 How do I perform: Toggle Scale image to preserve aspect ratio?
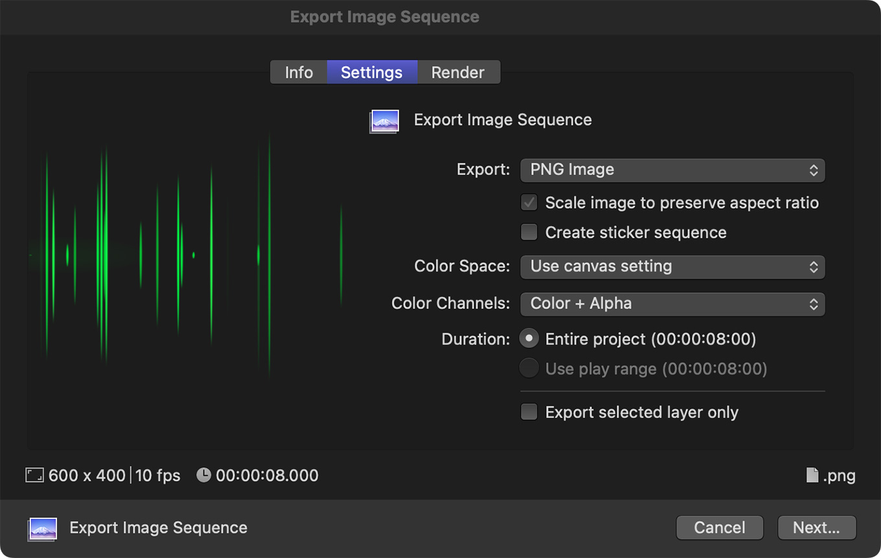pyautogui.click(x=529, y=203)
